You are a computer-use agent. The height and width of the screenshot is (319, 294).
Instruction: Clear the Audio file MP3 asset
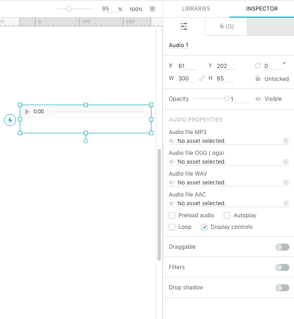pyautogui.click(x=286, y=141)
